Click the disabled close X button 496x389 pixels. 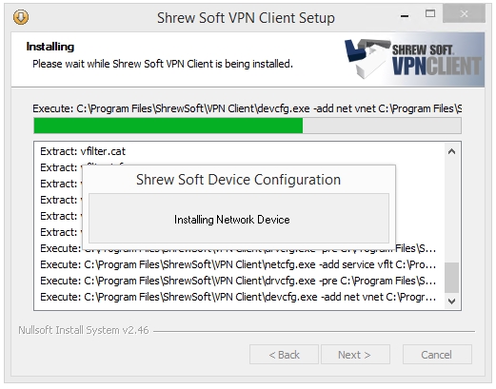(x=464, y=13)
